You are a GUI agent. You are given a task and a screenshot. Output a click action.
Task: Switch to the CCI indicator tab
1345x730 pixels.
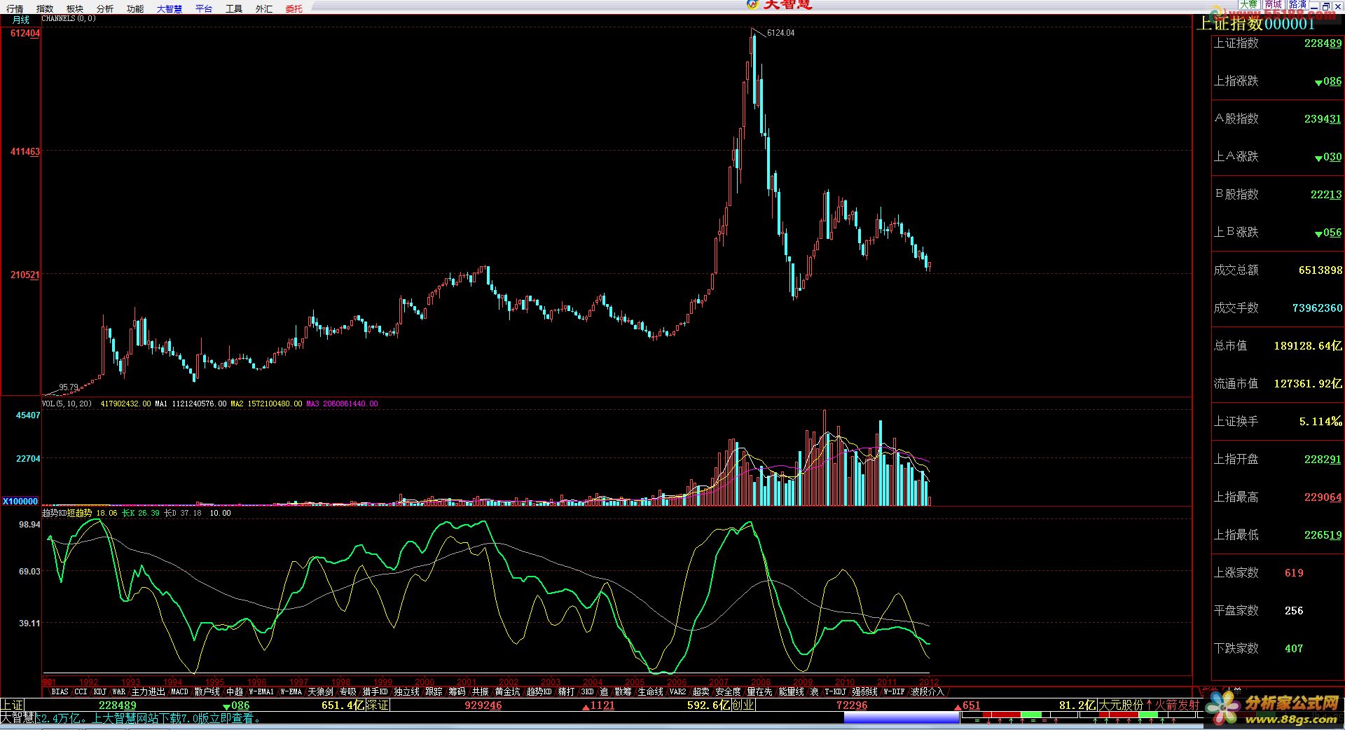point(81,691)
